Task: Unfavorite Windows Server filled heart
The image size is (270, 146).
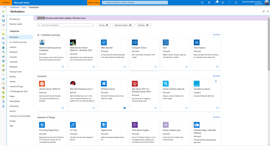Action: point(125,108)
